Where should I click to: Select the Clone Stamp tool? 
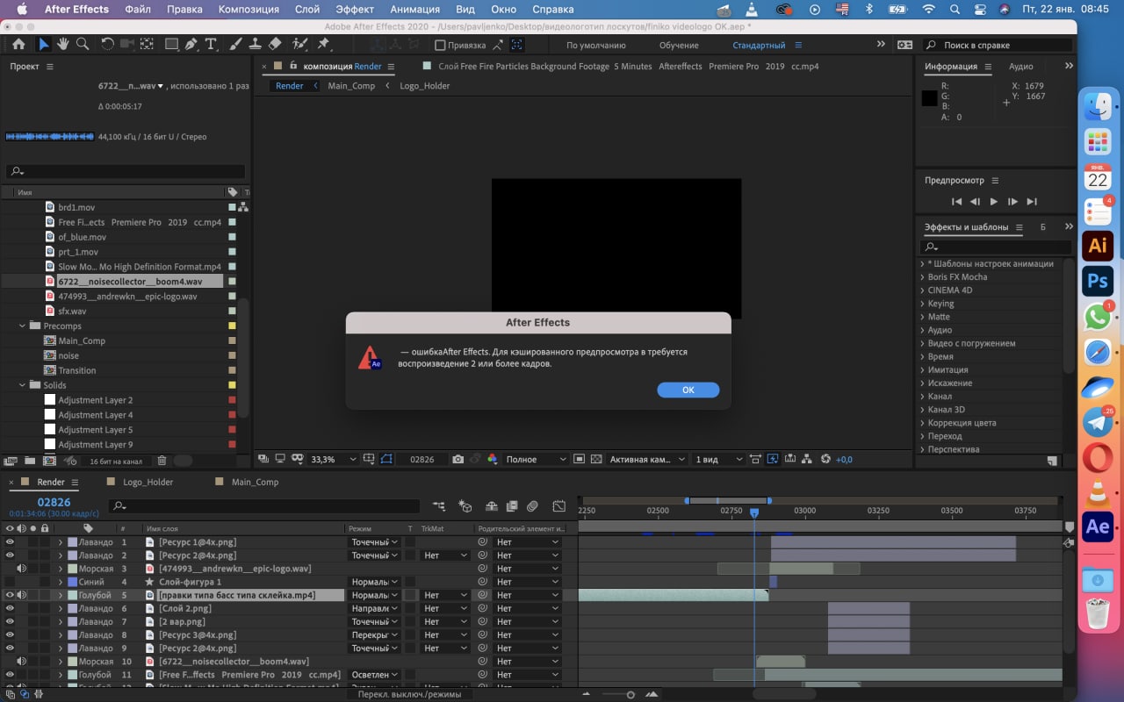point(255,45)
